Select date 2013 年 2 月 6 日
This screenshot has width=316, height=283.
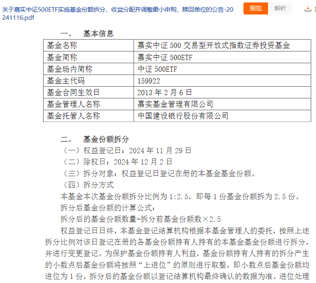point(164,93)
